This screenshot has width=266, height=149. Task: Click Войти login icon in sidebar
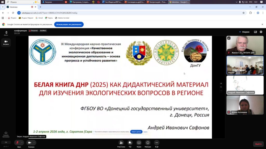click(x=6, y=33)
